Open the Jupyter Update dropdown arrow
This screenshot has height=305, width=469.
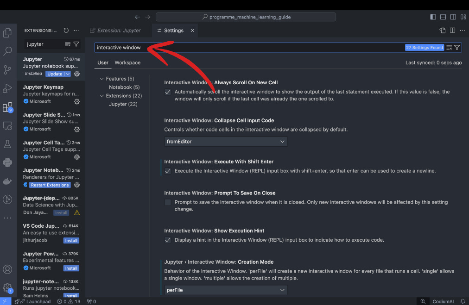point(68,74)
